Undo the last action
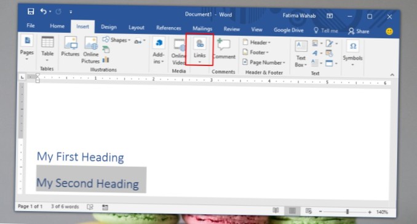This screenshot has width=417, height=224. point(43,11)
